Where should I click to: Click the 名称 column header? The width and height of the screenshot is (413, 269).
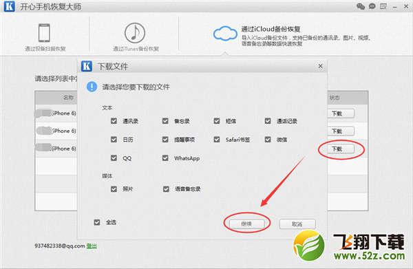pos(68,98)
